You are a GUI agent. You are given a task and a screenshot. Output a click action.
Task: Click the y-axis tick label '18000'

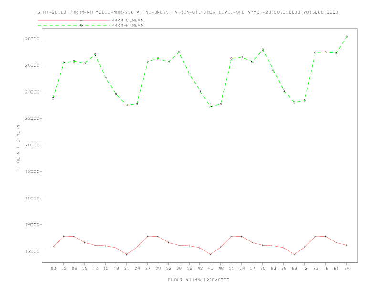(x=32, y=172)
